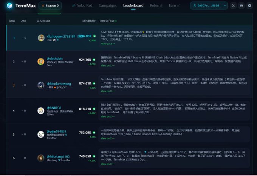Click avatar of @dashubtc
257x176 pixels.
(41, 62)
